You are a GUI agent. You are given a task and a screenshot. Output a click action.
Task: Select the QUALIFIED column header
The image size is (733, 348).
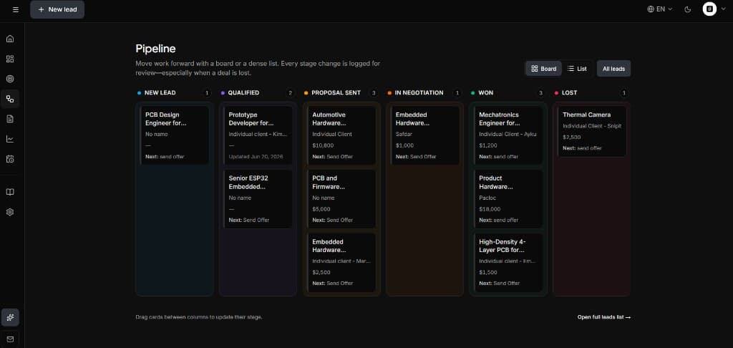pyautogui.click(x=243, y=92)
